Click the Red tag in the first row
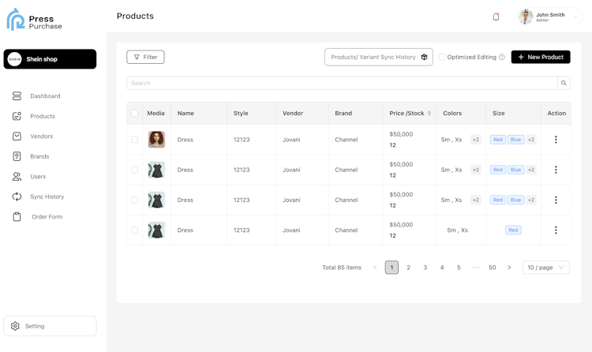 (498, 140)
